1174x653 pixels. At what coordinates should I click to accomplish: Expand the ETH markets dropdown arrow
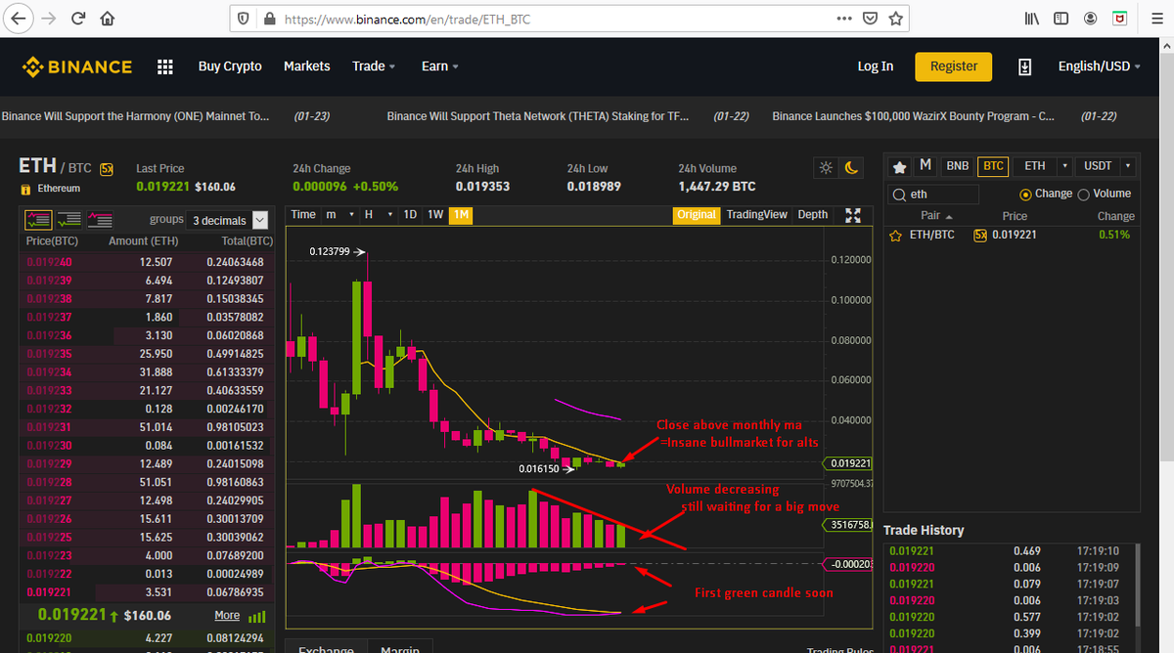(x=1065, y=166)
